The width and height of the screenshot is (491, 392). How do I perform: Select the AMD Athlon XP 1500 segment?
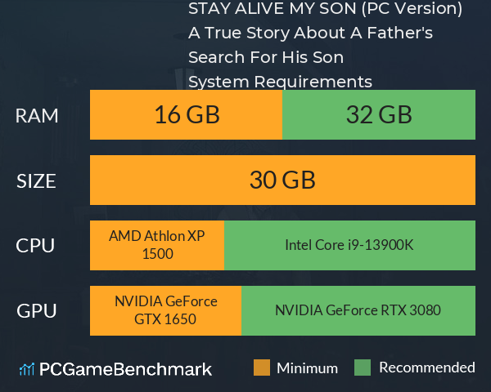click(157, 245)
